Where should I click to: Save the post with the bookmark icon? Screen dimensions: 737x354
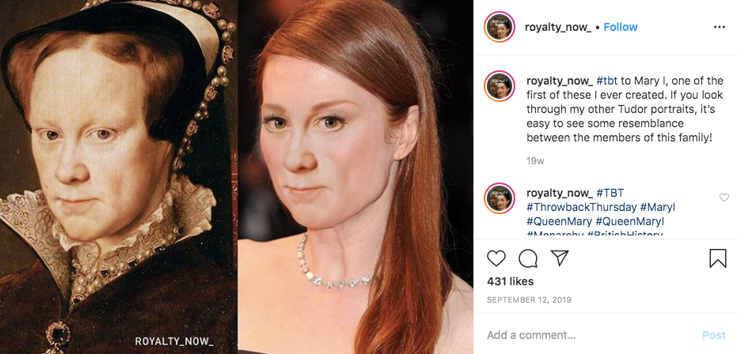tap(717, 258)
